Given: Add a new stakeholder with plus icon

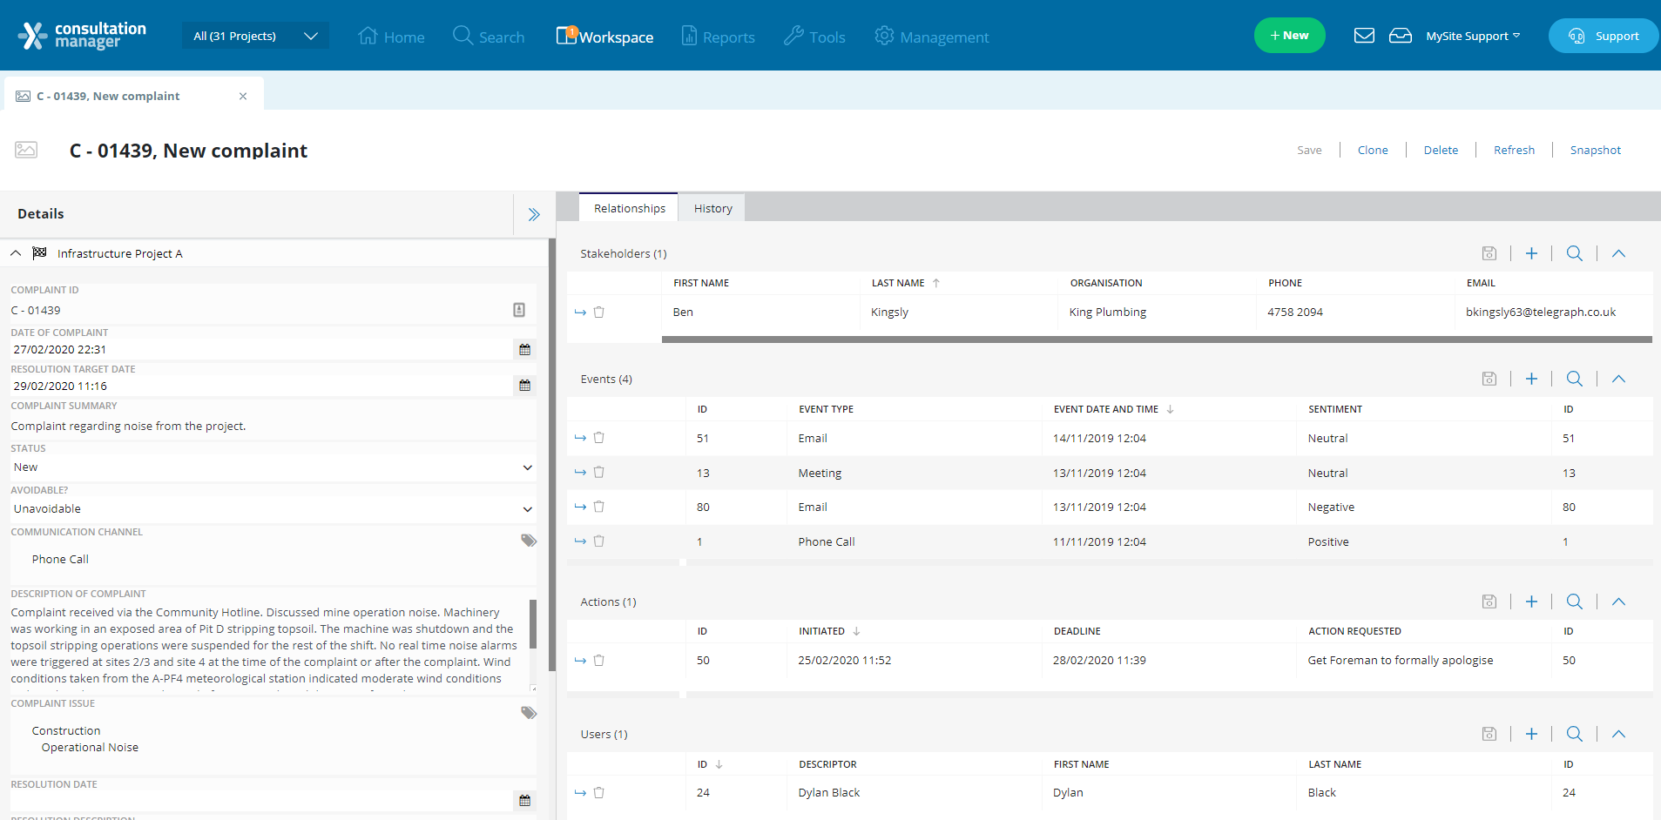Looking at the screenshot, I should [x=1531, y=253].
